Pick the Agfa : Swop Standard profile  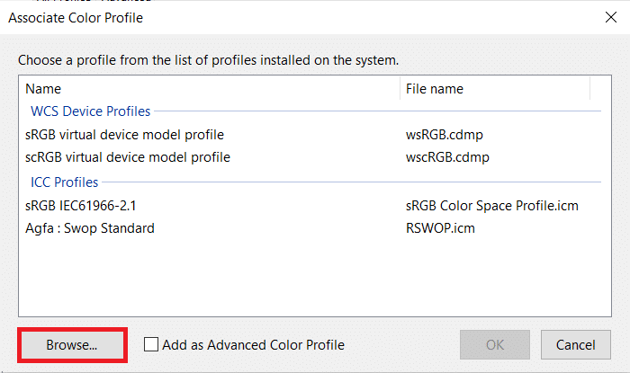click(x=90, y=228)
